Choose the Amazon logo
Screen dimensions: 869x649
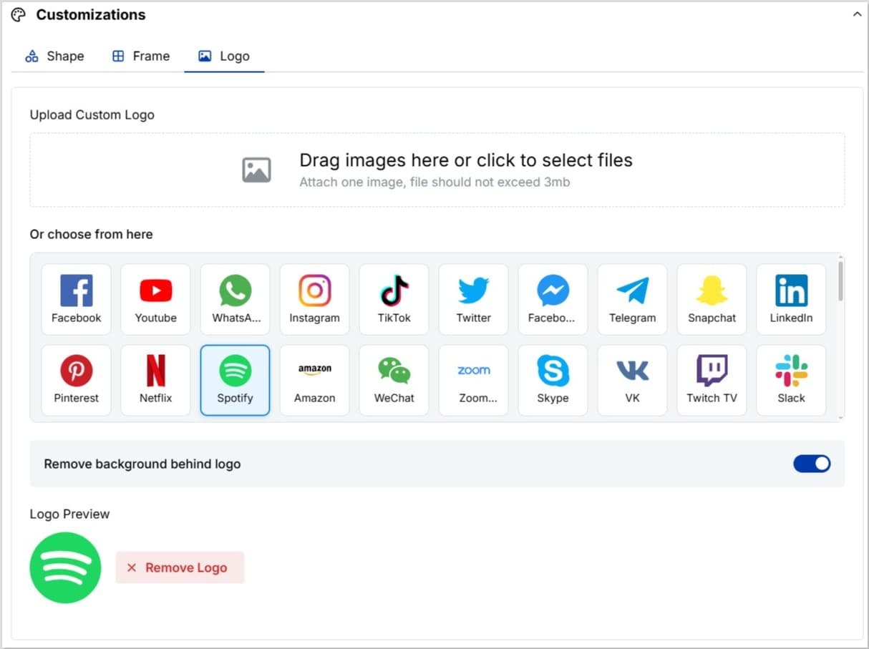point(315,380)
